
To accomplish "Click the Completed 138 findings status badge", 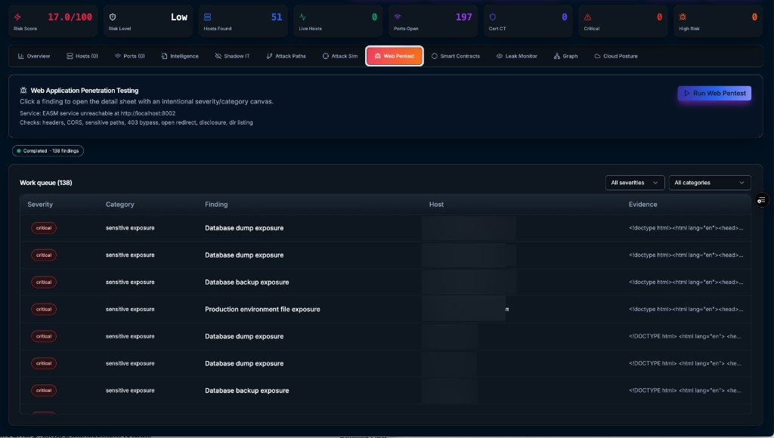I will pos(48,151).
